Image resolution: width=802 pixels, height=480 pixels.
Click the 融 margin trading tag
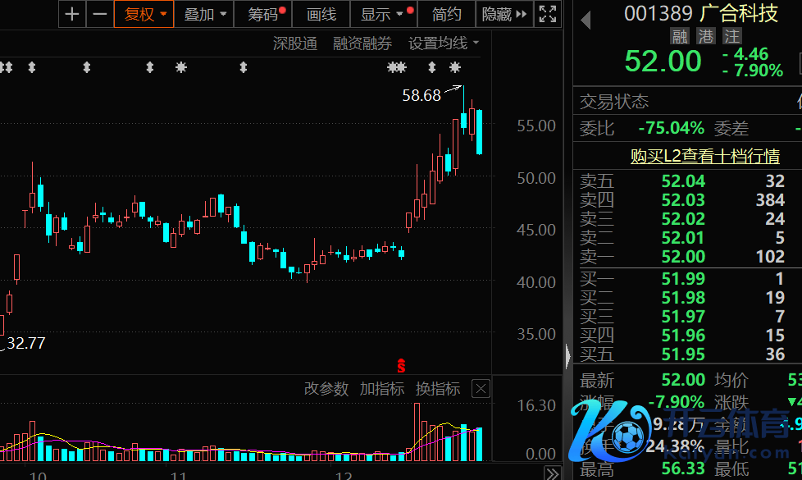[679, 36]
